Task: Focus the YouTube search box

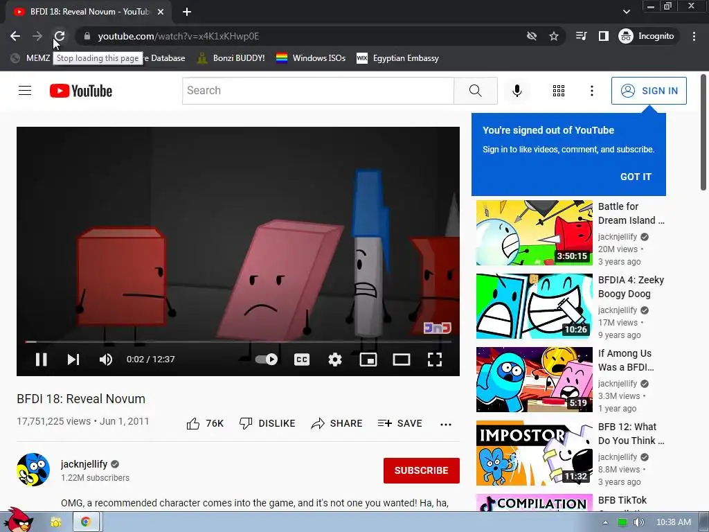Action: pos(318,91)
